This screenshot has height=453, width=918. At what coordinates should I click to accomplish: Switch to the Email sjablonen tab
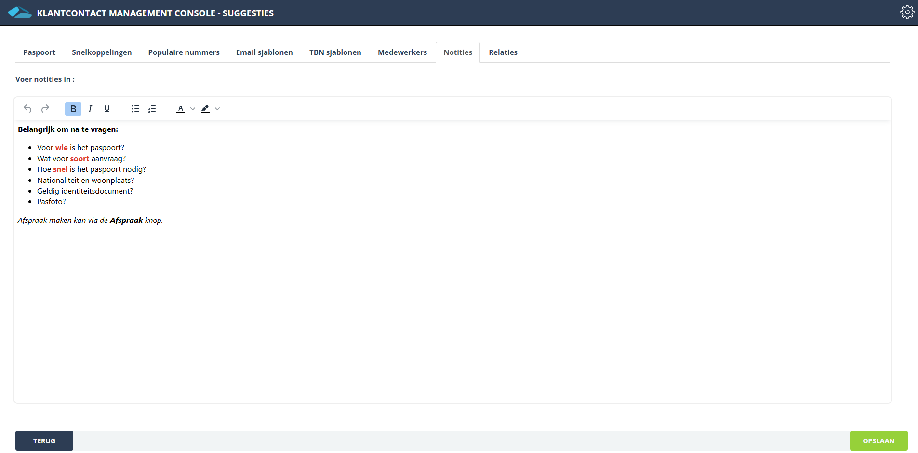264,52
